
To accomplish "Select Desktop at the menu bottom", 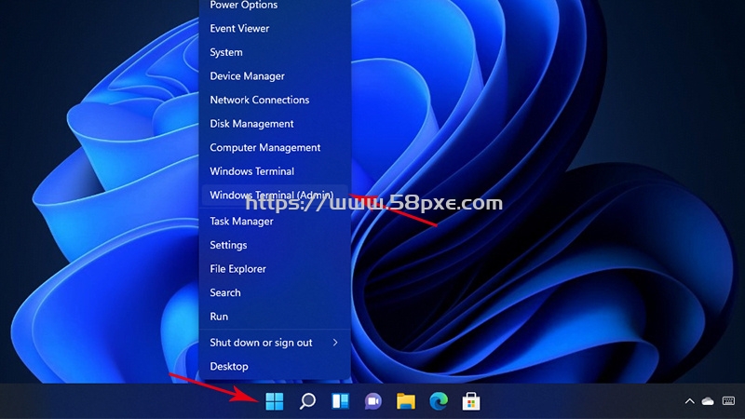I will (x=275, y=366).
